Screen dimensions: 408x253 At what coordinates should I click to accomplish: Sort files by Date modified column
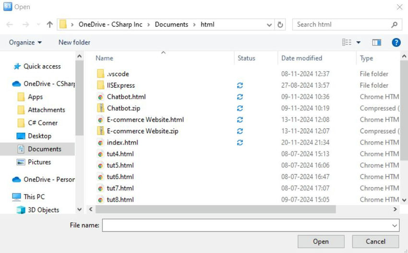point(301,58)
